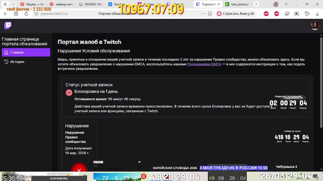This screenshot has width=323, height=181.
Task: Click the 'Портал жалоб в Twitch' heading
Action: [89, 42]
